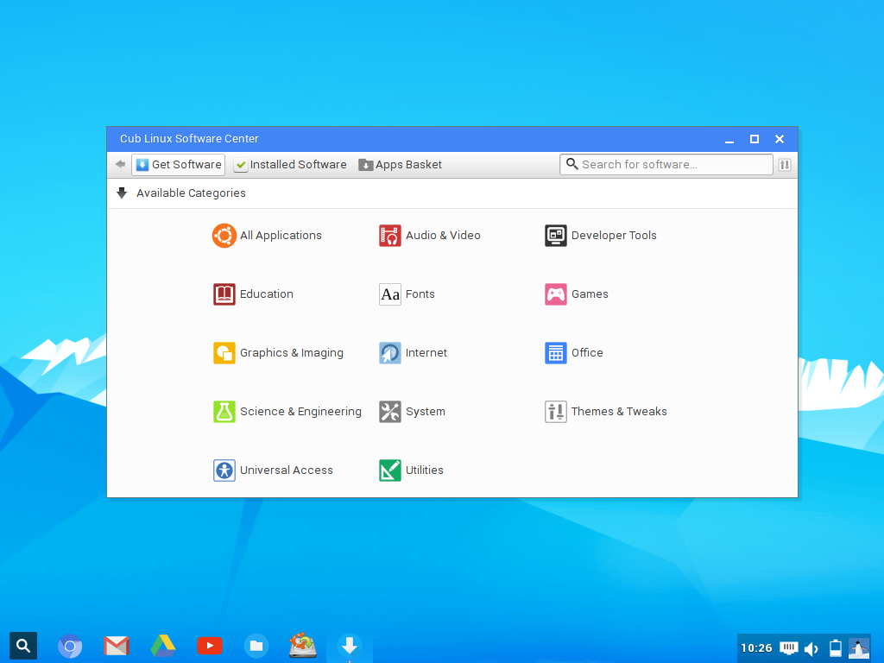Open the Audio & Video category icon
Viewport: 884px width, 663px height.
389,236
